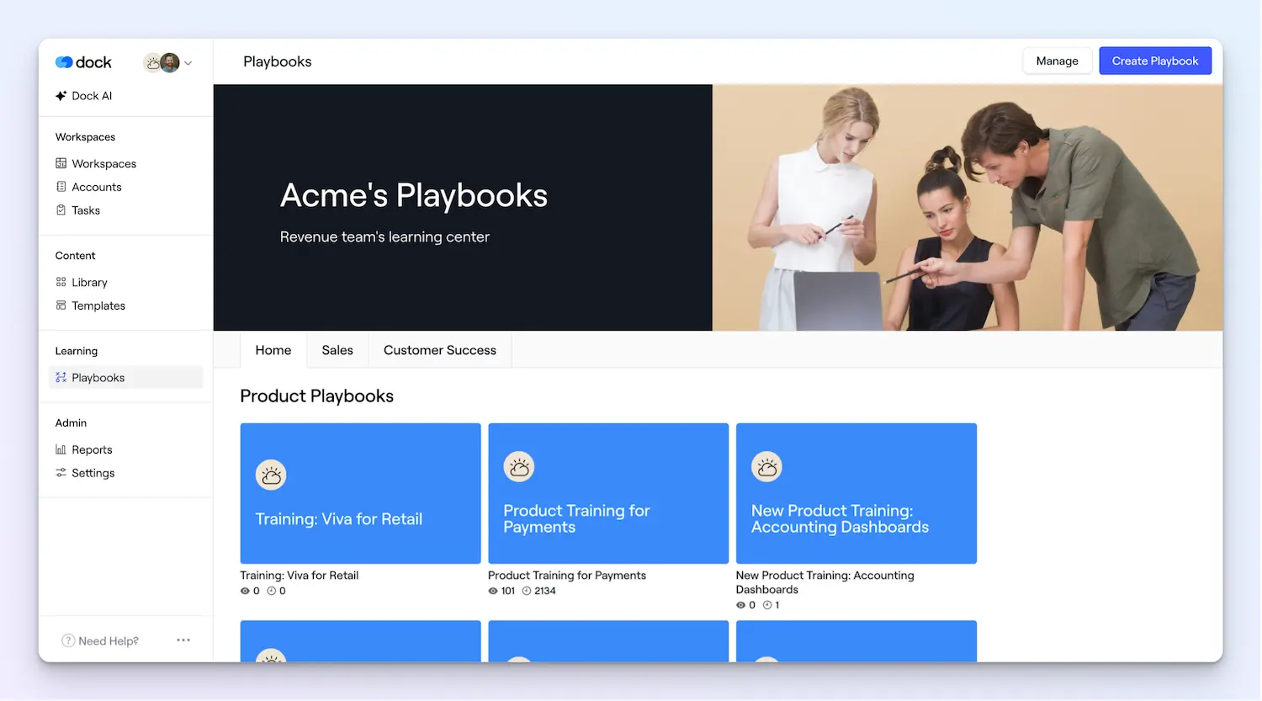Click the Reports chart icon
This screenshot has width=1262, height=701.
61,449
